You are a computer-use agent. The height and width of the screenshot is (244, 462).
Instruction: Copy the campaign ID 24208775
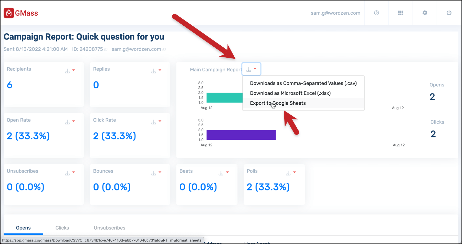pos(106,49)
